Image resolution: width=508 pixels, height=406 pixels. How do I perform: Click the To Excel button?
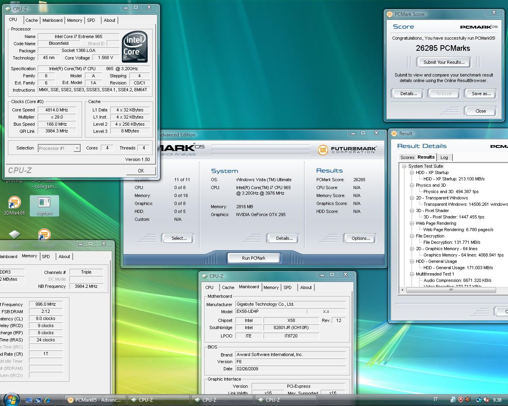pyautogui.click(x=444, y=94)
